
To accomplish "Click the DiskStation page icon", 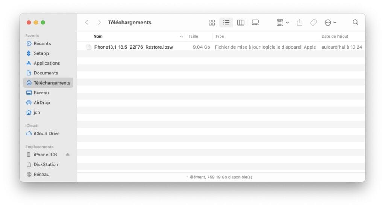I will [x=29, y=164].
